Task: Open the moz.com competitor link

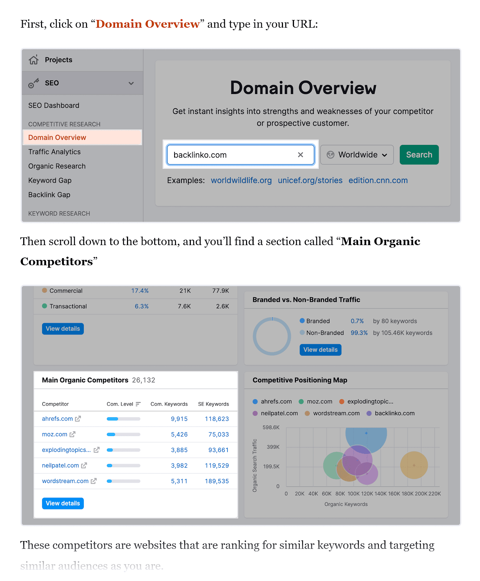Action: pos(55,434)
